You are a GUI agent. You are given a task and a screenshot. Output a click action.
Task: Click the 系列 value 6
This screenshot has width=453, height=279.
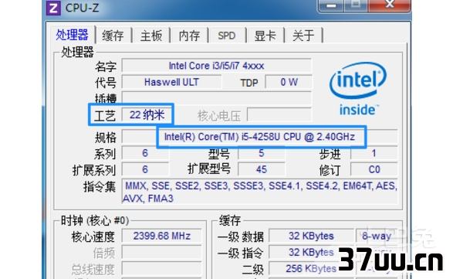coord(145,153)
